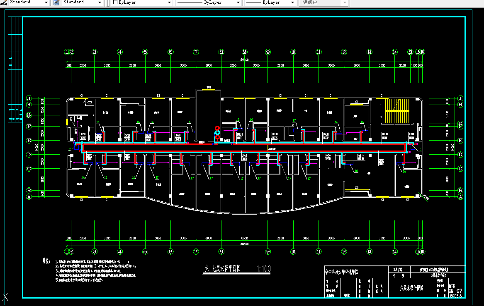Click axis bubble A on the right side

point(460,197)
